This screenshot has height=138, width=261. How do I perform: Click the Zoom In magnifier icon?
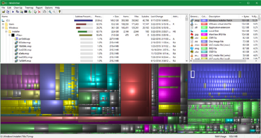pyautogui.click(x=50, y=11)
